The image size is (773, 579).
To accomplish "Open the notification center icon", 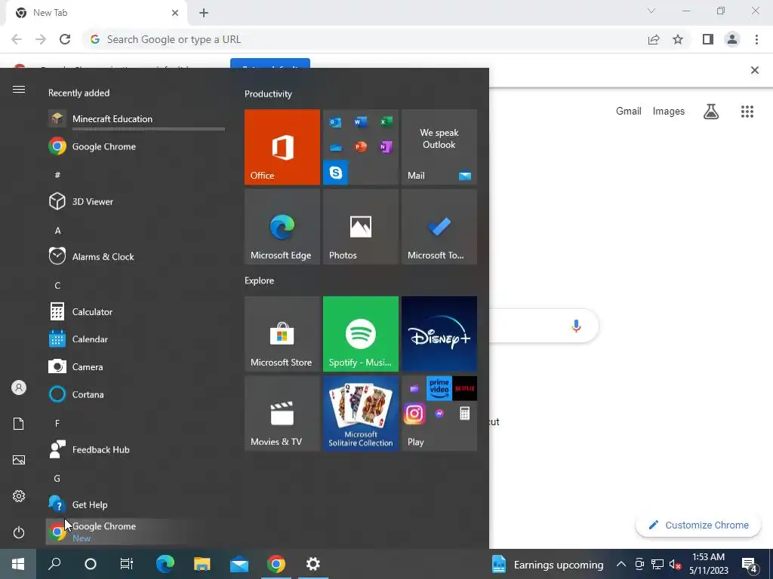I will click(750, 564).
